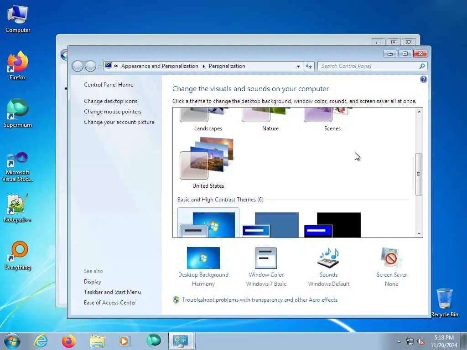
Task: Click the theme list scroll down arrow
Action: pyautogui.click(x=419, y=234)
